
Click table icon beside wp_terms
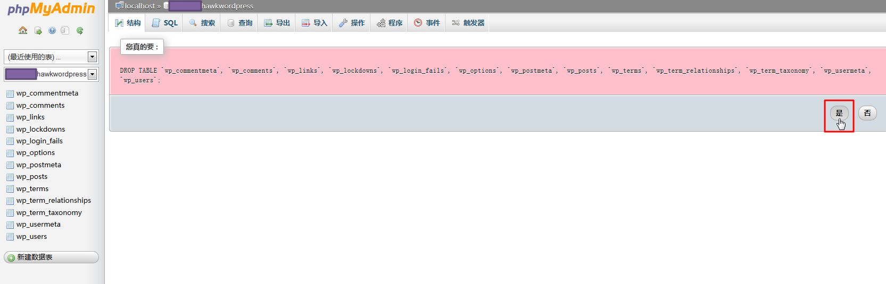pos(10,189)
